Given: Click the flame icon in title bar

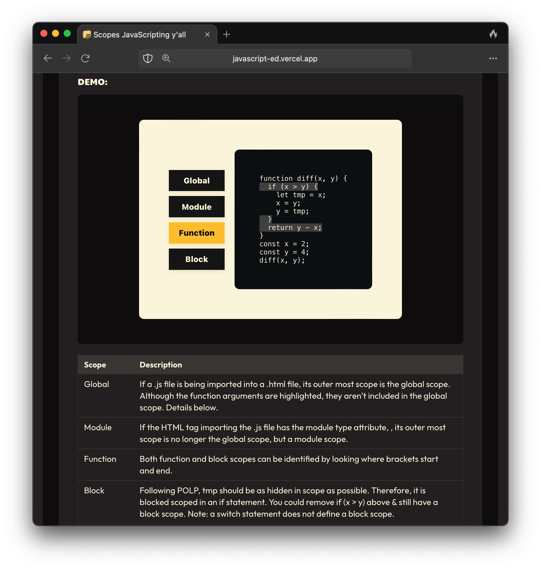Looking at the screenshot, I should tap(493, 34).
